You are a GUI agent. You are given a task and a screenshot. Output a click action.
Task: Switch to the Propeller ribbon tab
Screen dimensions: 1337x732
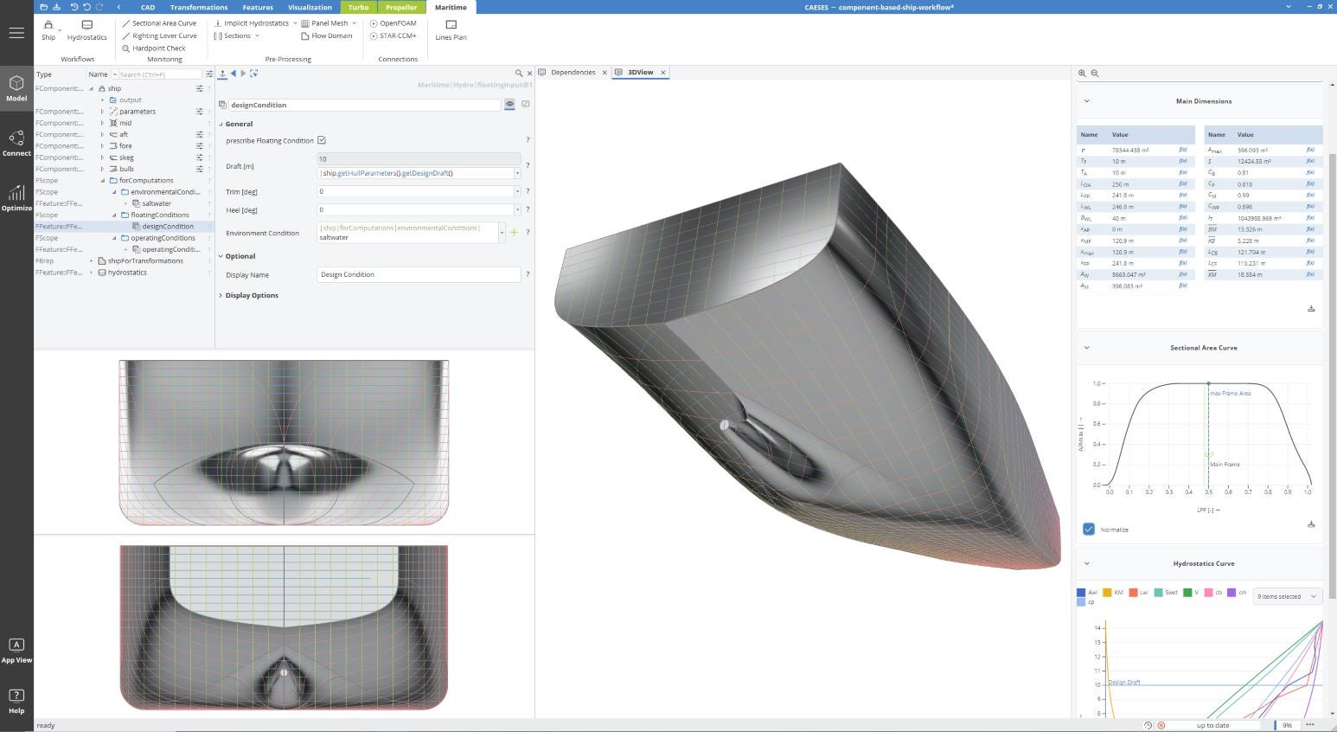[x=401, y=7]
